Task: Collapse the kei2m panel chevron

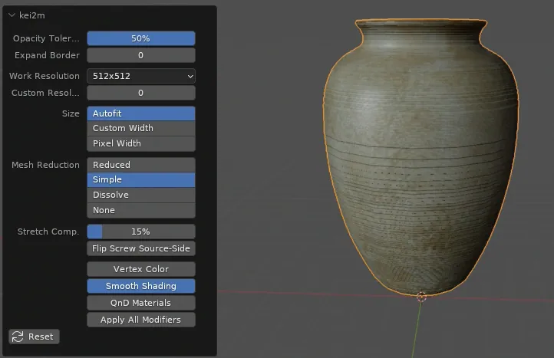Action: click(12, 15)
